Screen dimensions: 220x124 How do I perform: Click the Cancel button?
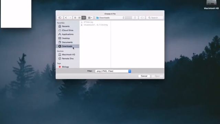point(144,76)
